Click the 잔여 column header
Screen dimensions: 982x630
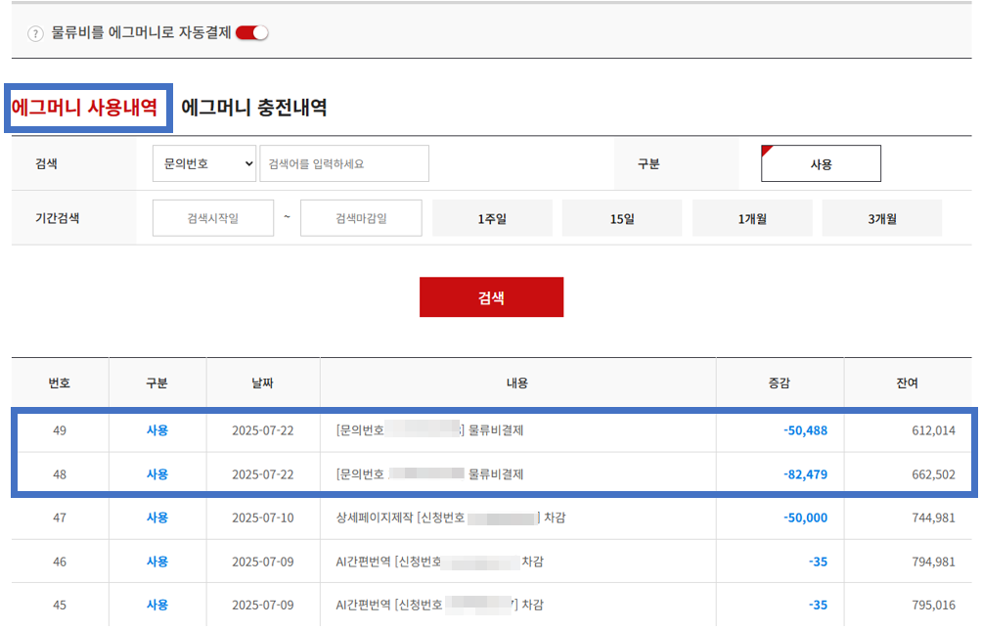point(907,382)
